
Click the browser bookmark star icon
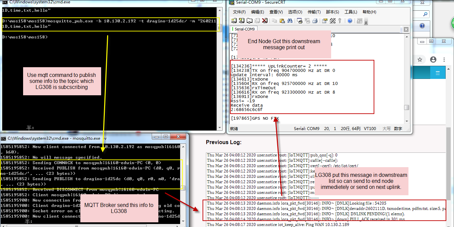click(x=420, y=60)
